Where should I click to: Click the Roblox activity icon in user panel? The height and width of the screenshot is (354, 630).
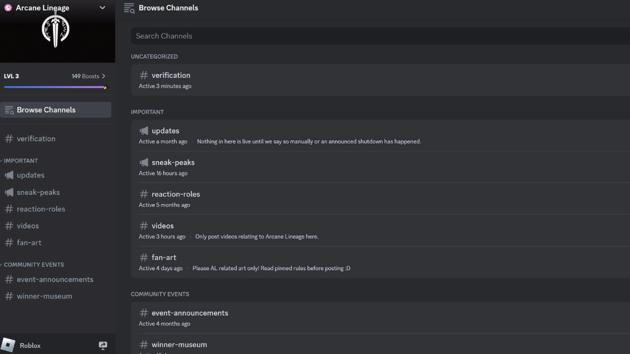pyautogui.click(x=8, y=345)
